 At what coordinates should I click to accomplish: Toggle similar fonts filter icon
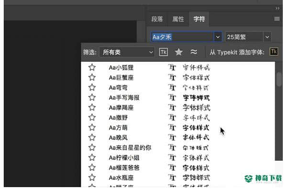194,52
